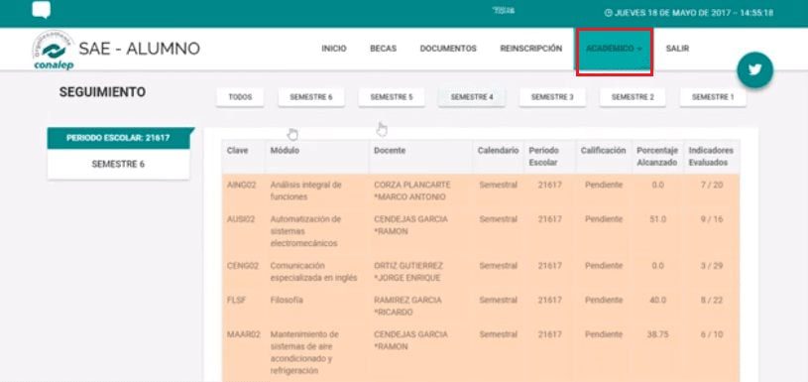Screen dimensions: 808x382
Task: Click indicators value 9 / 16
Action: click(x=711, y=219)
